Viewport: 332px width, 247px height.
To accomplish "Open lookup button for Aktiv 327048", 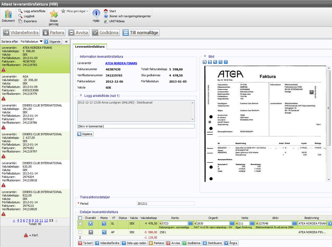I will (295, 223).
